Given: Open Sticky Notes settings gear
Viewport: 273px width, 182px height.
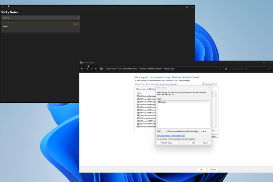Looking at the screenshot, I should pyautogui.click(x=187, y=7).
